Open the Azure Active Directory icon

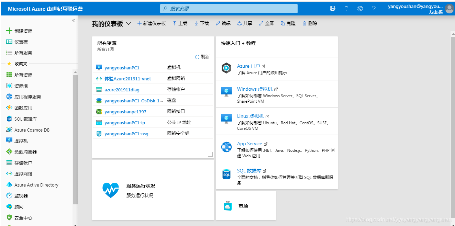(9, 185)
